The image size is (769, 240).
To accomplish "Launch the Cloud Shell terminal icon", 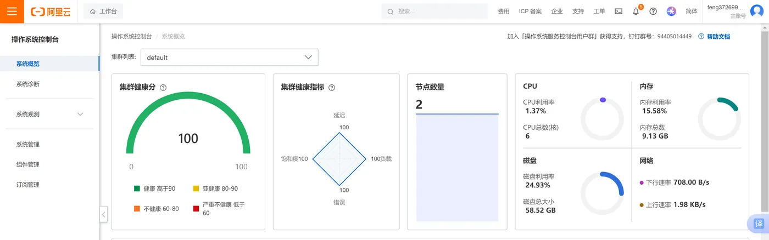I will click(618, 11).
